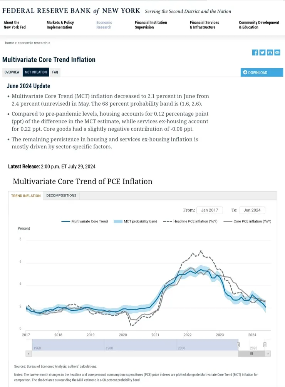Email this page via envelope icon
285x387 pixels.
pyautogui.click(x=277, y=52)
